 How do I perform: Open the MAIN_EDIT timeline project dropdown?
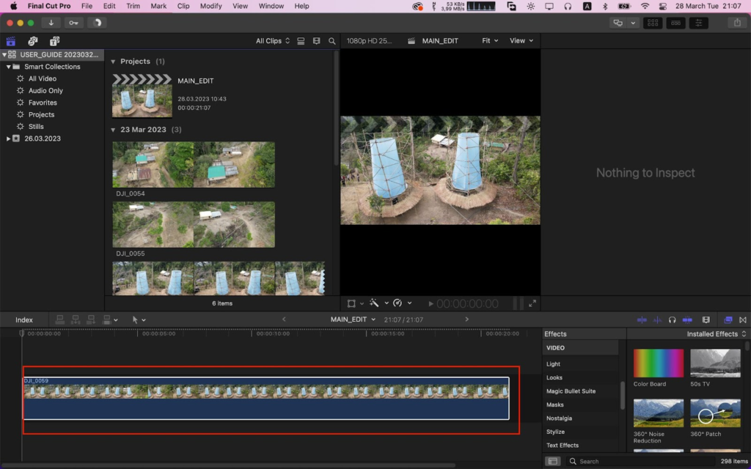pos(353,320)
